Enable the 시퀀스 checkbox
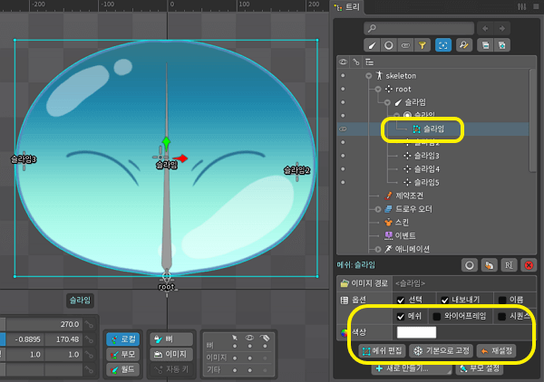Viewport: 544px width, 382px height. coord(501,316)
